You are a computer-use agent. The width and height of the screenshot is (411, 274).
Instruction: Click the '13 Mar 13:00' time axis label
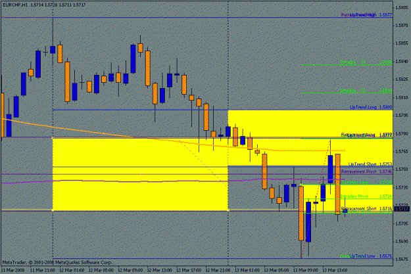tap(335, 270)
